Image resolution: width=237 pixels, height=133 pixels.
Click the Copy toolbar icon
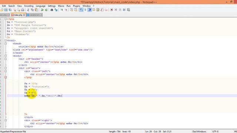pos(32,10)
